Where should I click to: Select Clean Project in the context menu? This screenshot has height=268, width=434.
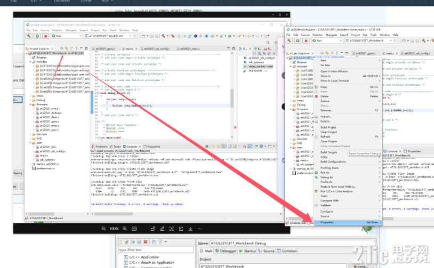[328, 132]
